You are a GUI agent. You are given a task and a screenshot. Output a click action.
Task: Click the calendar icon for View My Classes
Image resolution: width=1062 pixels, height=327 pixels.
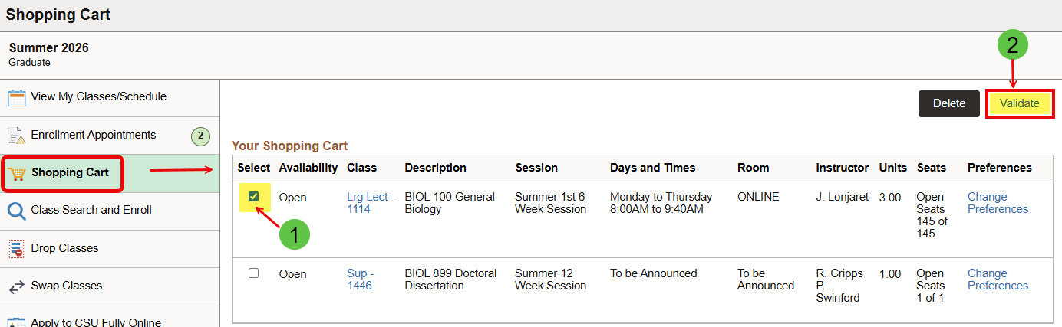[x=17, y=98]
